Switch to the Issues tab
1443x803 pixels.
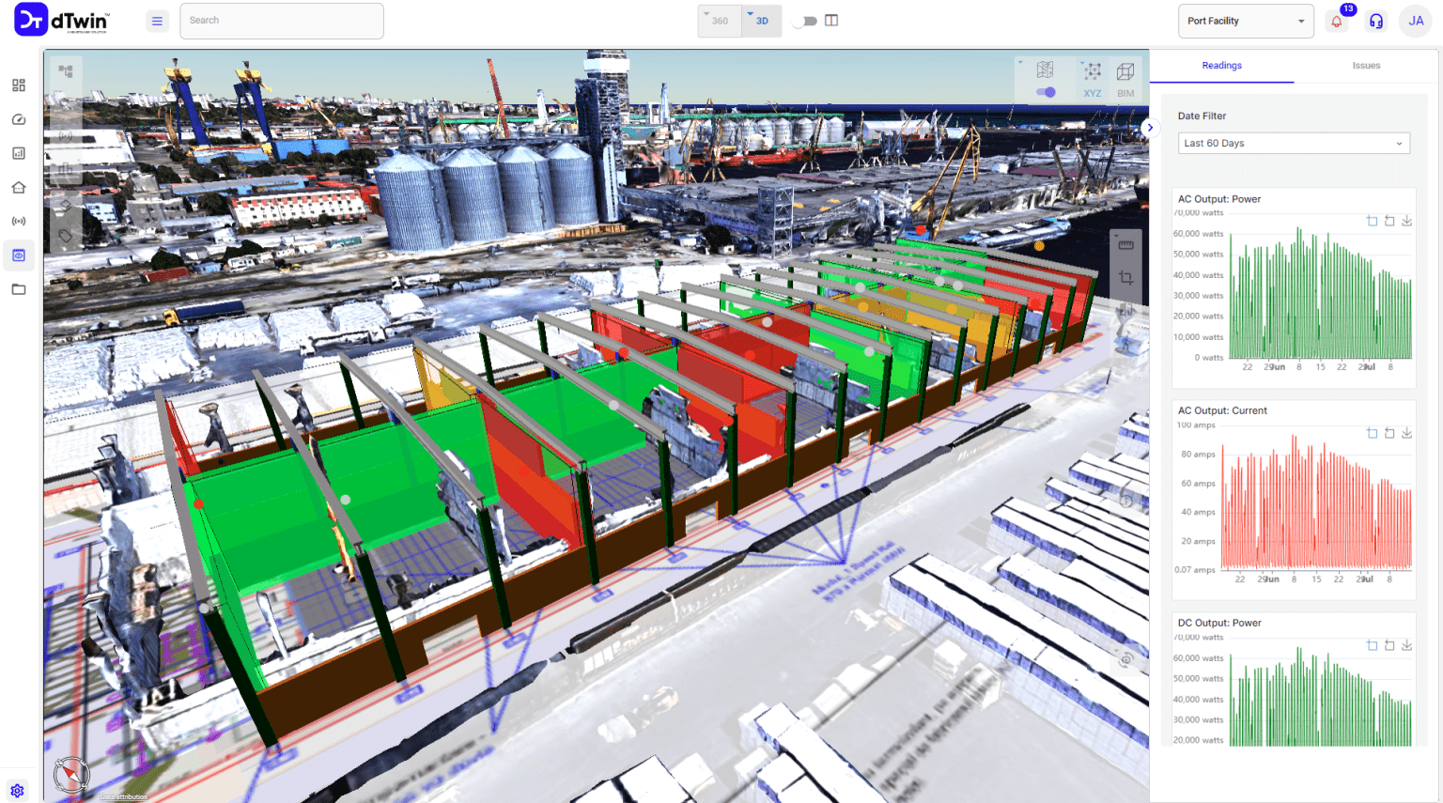1367,65
